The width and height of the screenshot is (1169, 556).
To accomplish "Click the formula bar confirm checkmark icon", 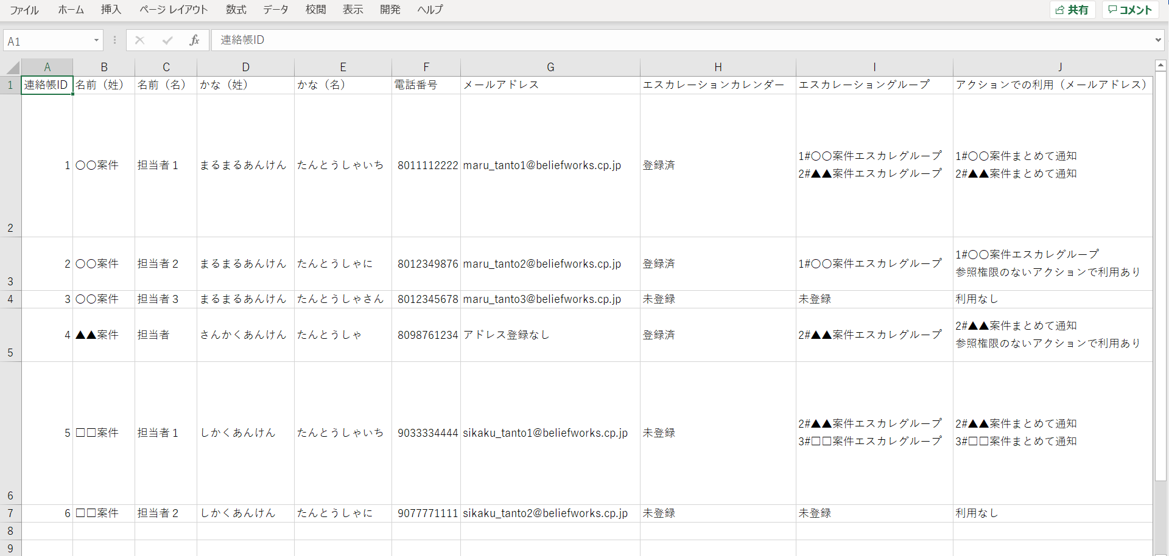I will 167,40.
